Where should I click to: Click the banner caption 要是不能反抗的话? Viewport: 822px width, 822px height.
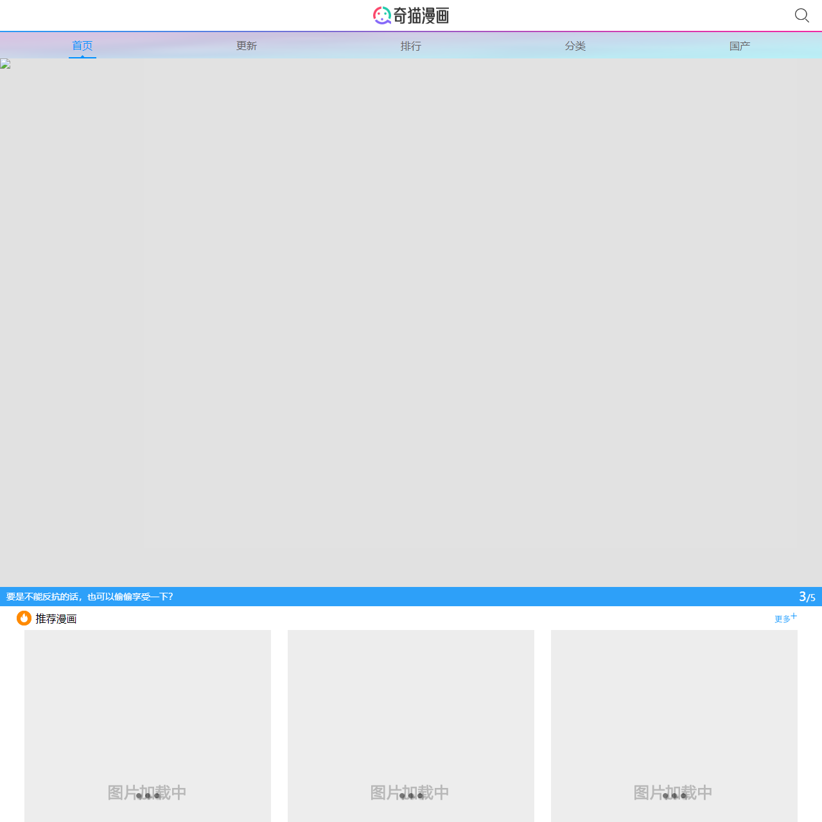tap(90, 597)
